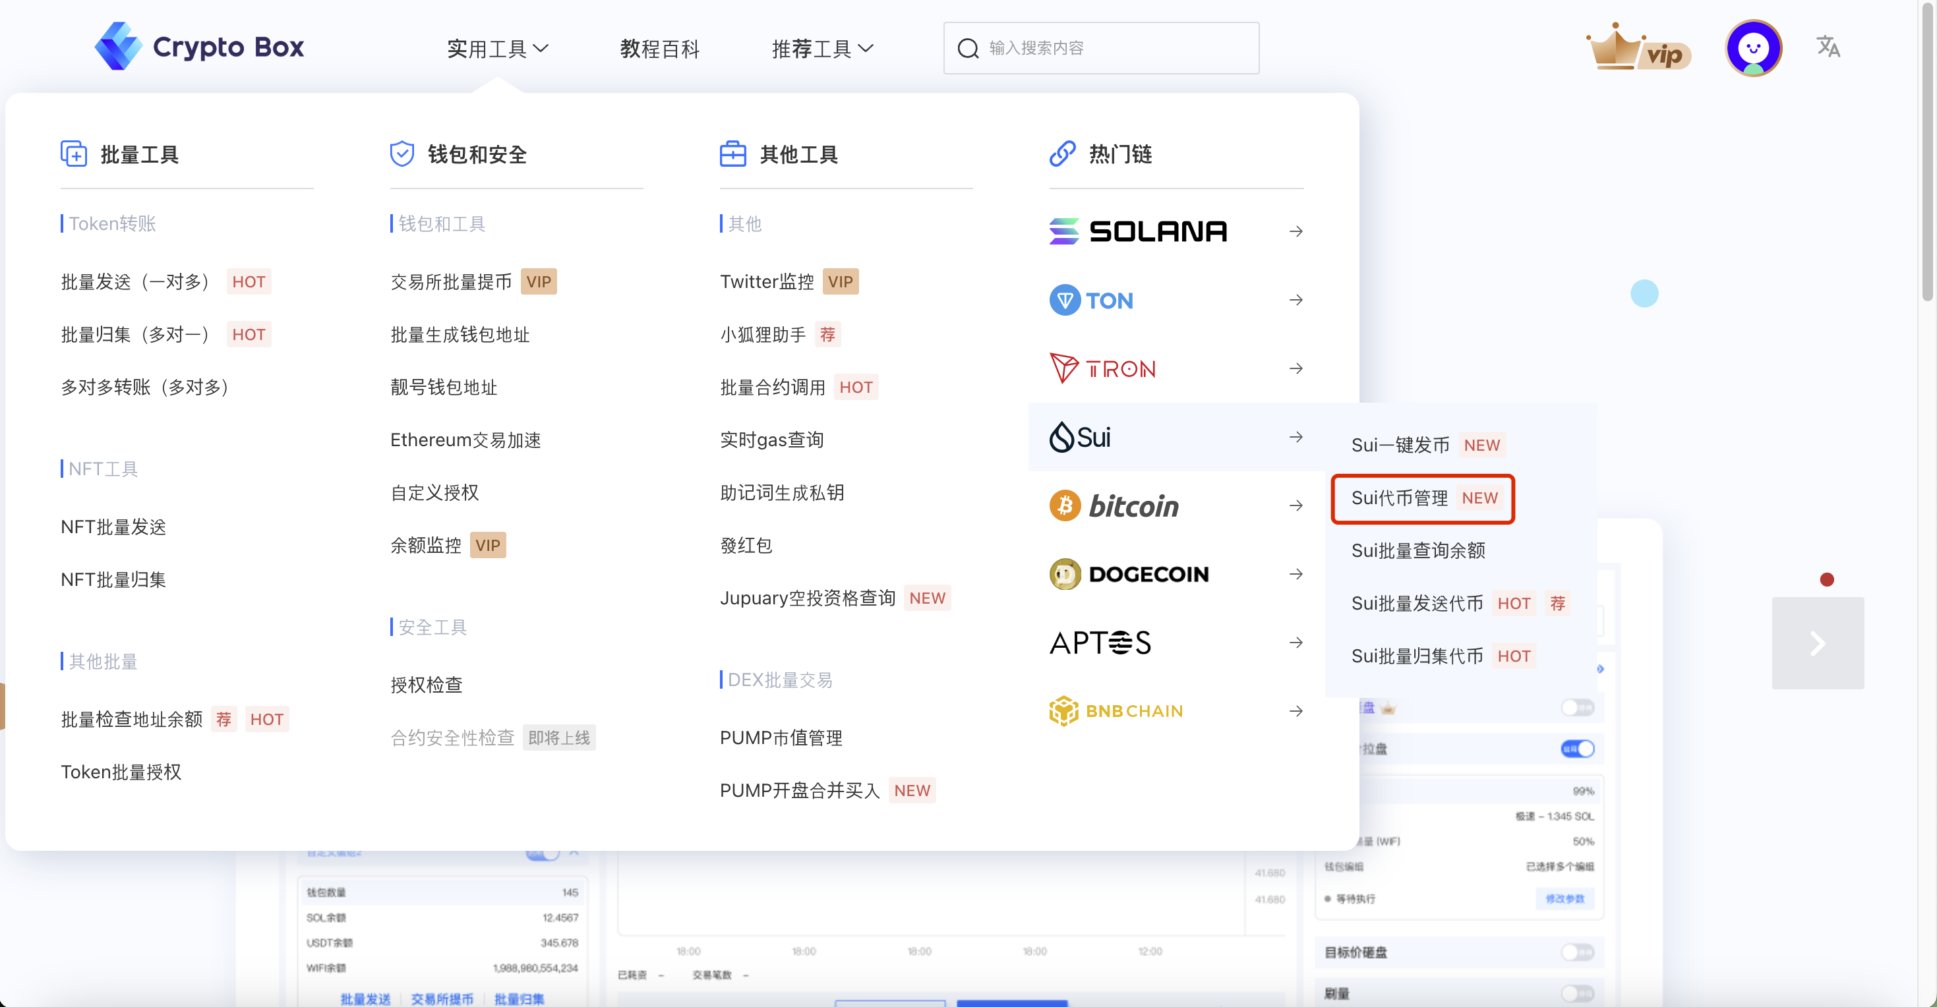The image size is (1937, 1007).
Task: Open the user avatar profile
Action: [1753, 48]
